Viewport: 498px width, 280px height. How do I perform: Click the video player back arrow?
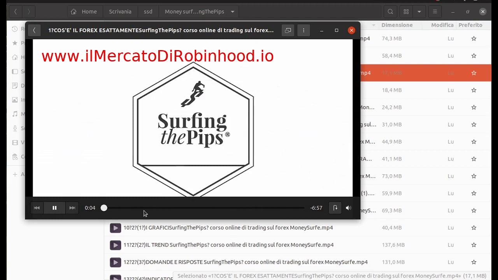pyautogui.click(x=34, y=30)
